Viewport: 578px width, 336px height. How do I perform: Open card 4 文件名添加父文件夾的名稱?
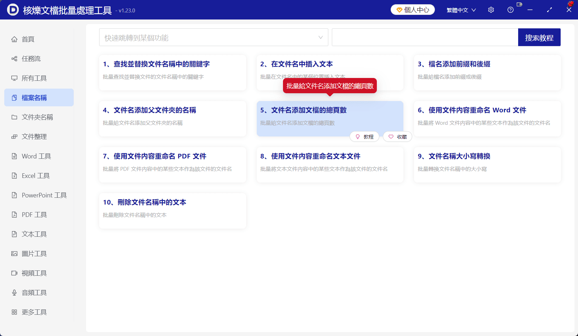tap(172, 119)
